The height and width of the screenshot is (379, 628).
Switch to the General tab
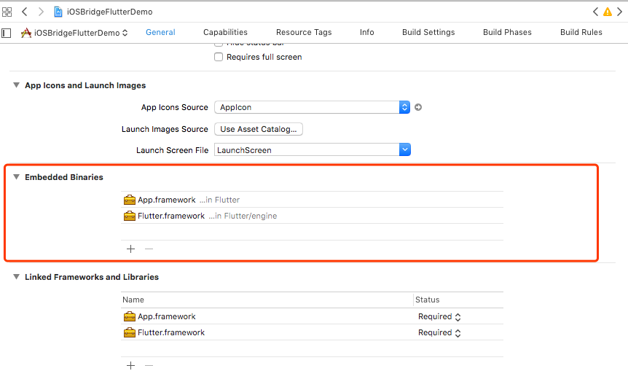[x=160, y=33]
